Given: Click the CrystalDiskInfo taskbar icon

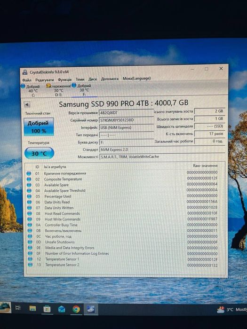Looking at the screenshot, I should (x=91, y=309).
